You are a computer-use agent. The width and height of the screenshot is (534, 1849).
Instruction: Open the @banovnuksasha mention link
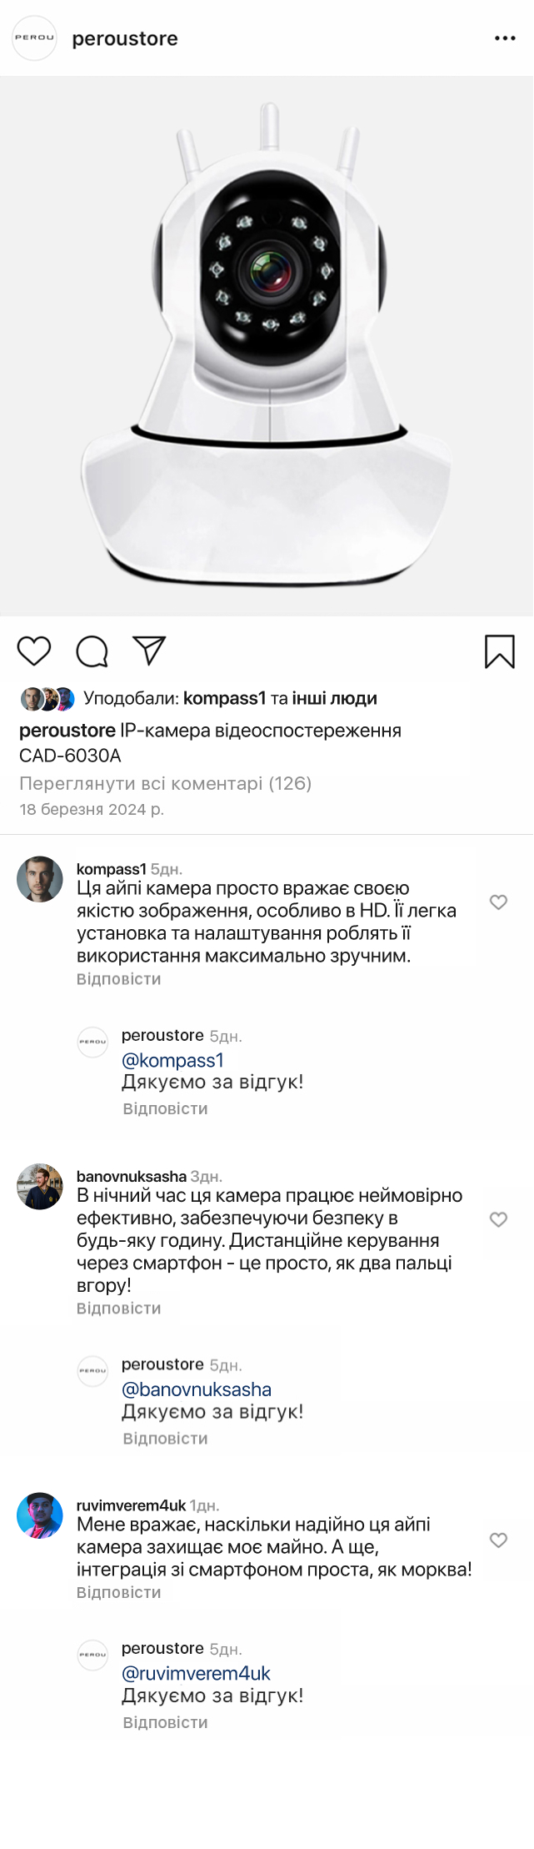(x=197, y=1389)
